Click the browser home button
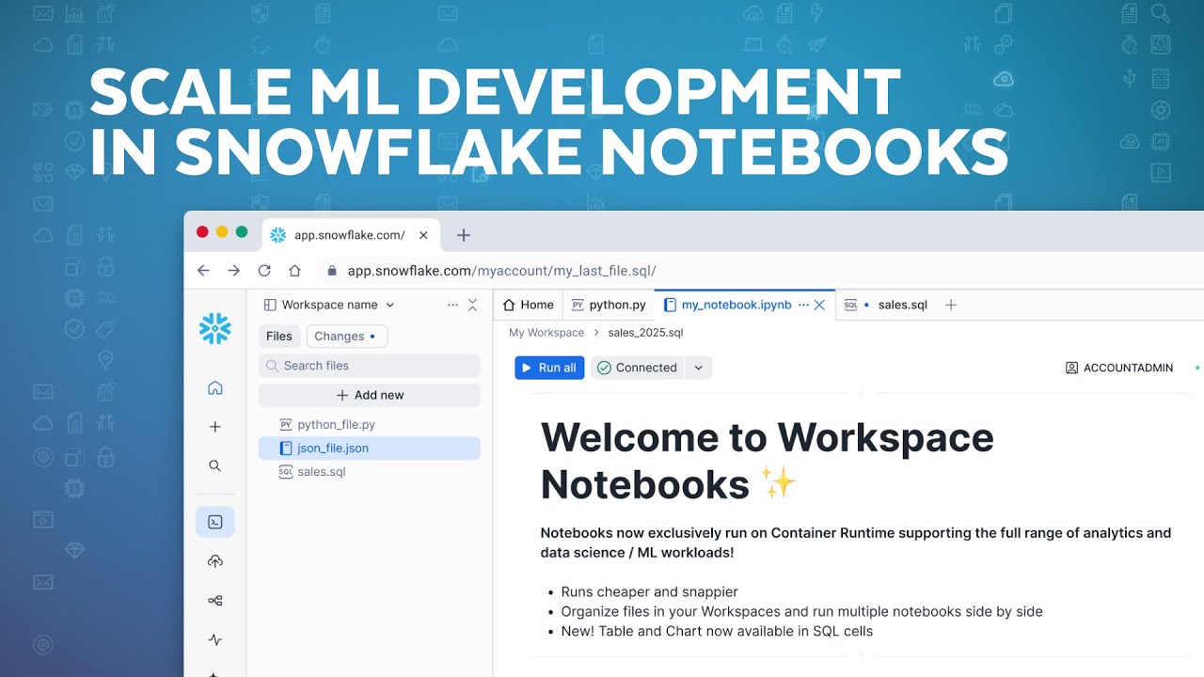The height and width of the screenshot is (677, 1204). (294, 271)
